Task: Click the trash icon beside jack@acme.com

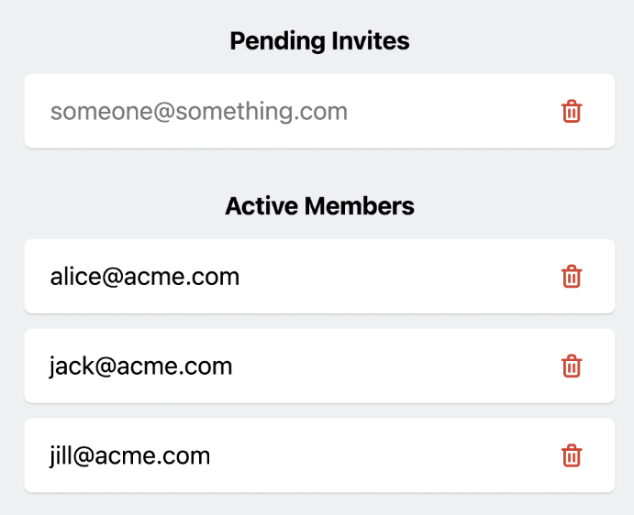Action: (572, 367)
